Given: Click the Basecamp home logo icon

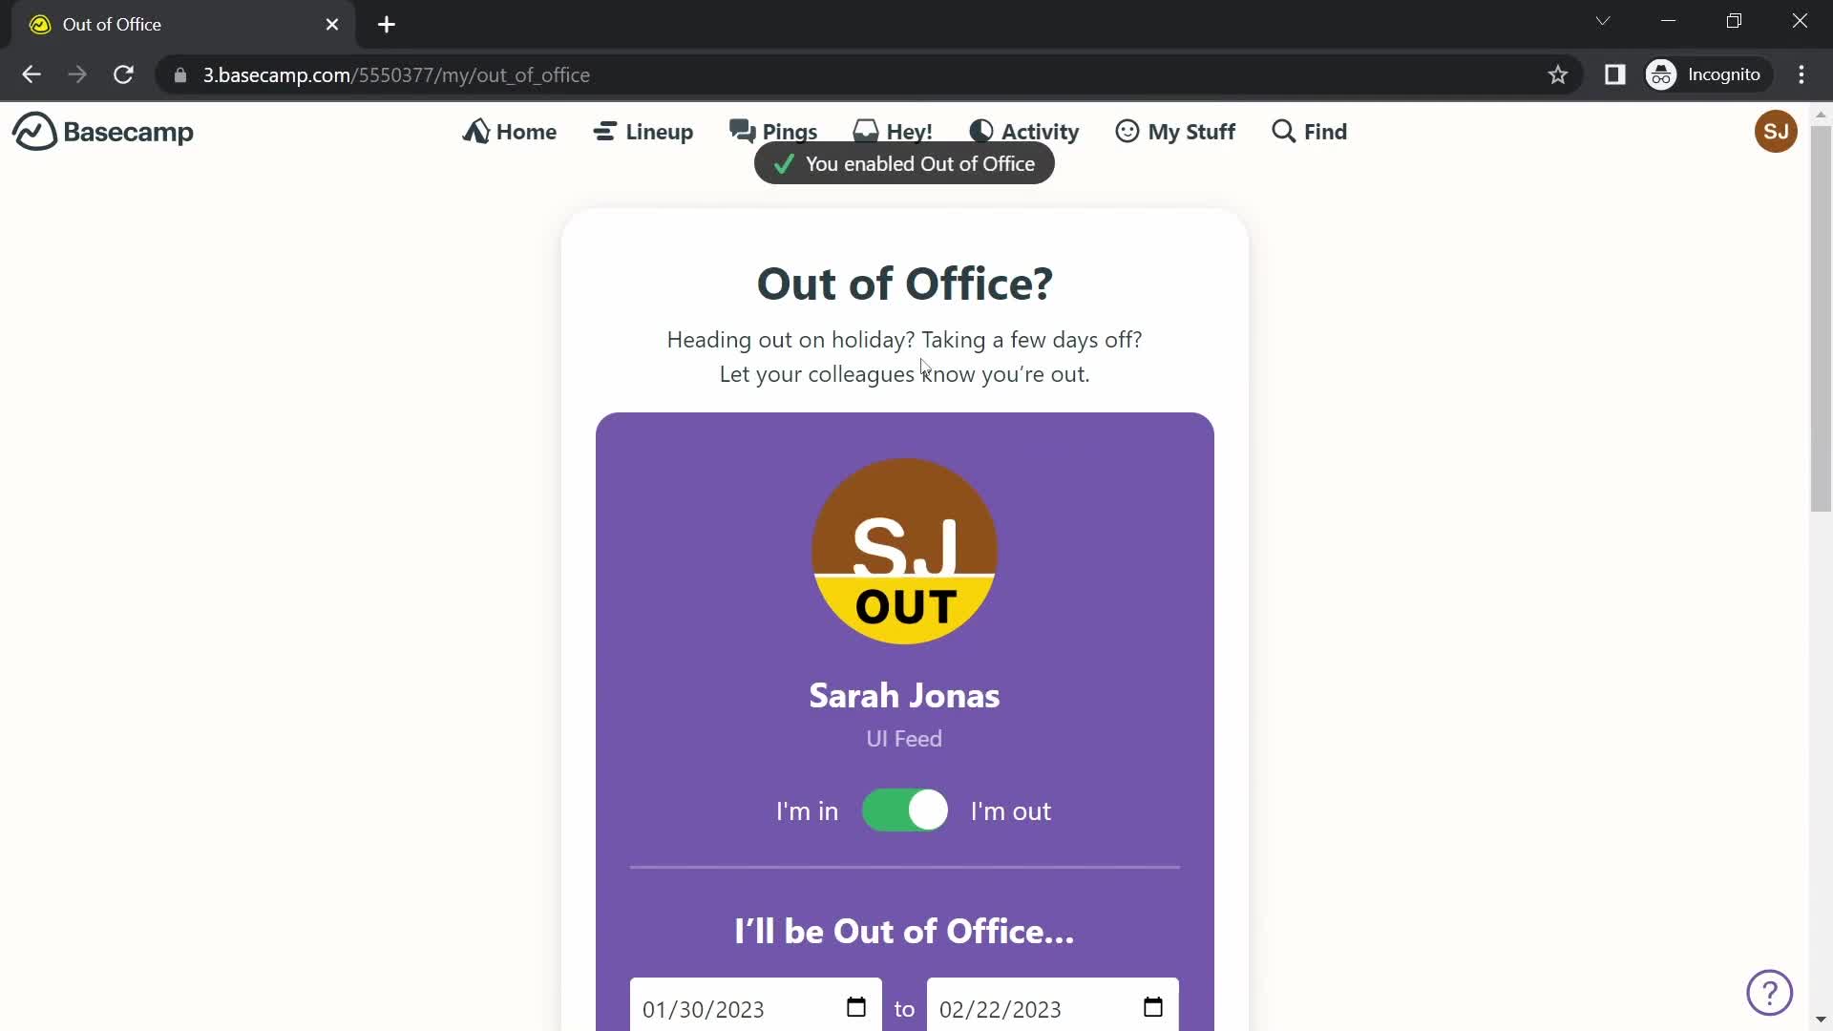Looking at the screenshot, I should tap(32, 131).
